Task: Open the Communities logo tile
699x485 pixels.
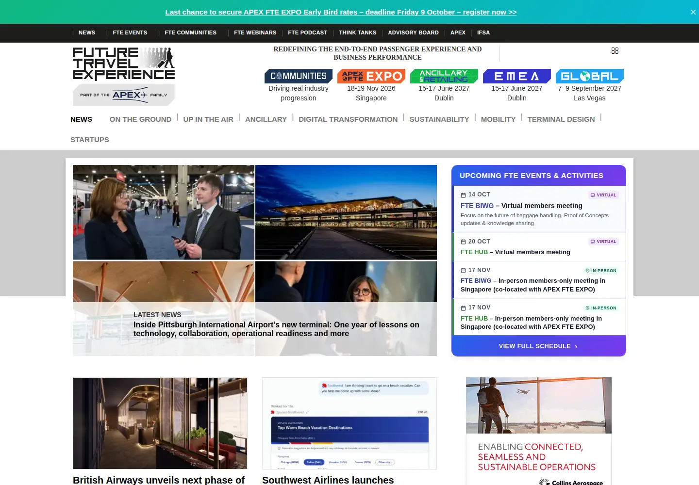Action: 299,76
